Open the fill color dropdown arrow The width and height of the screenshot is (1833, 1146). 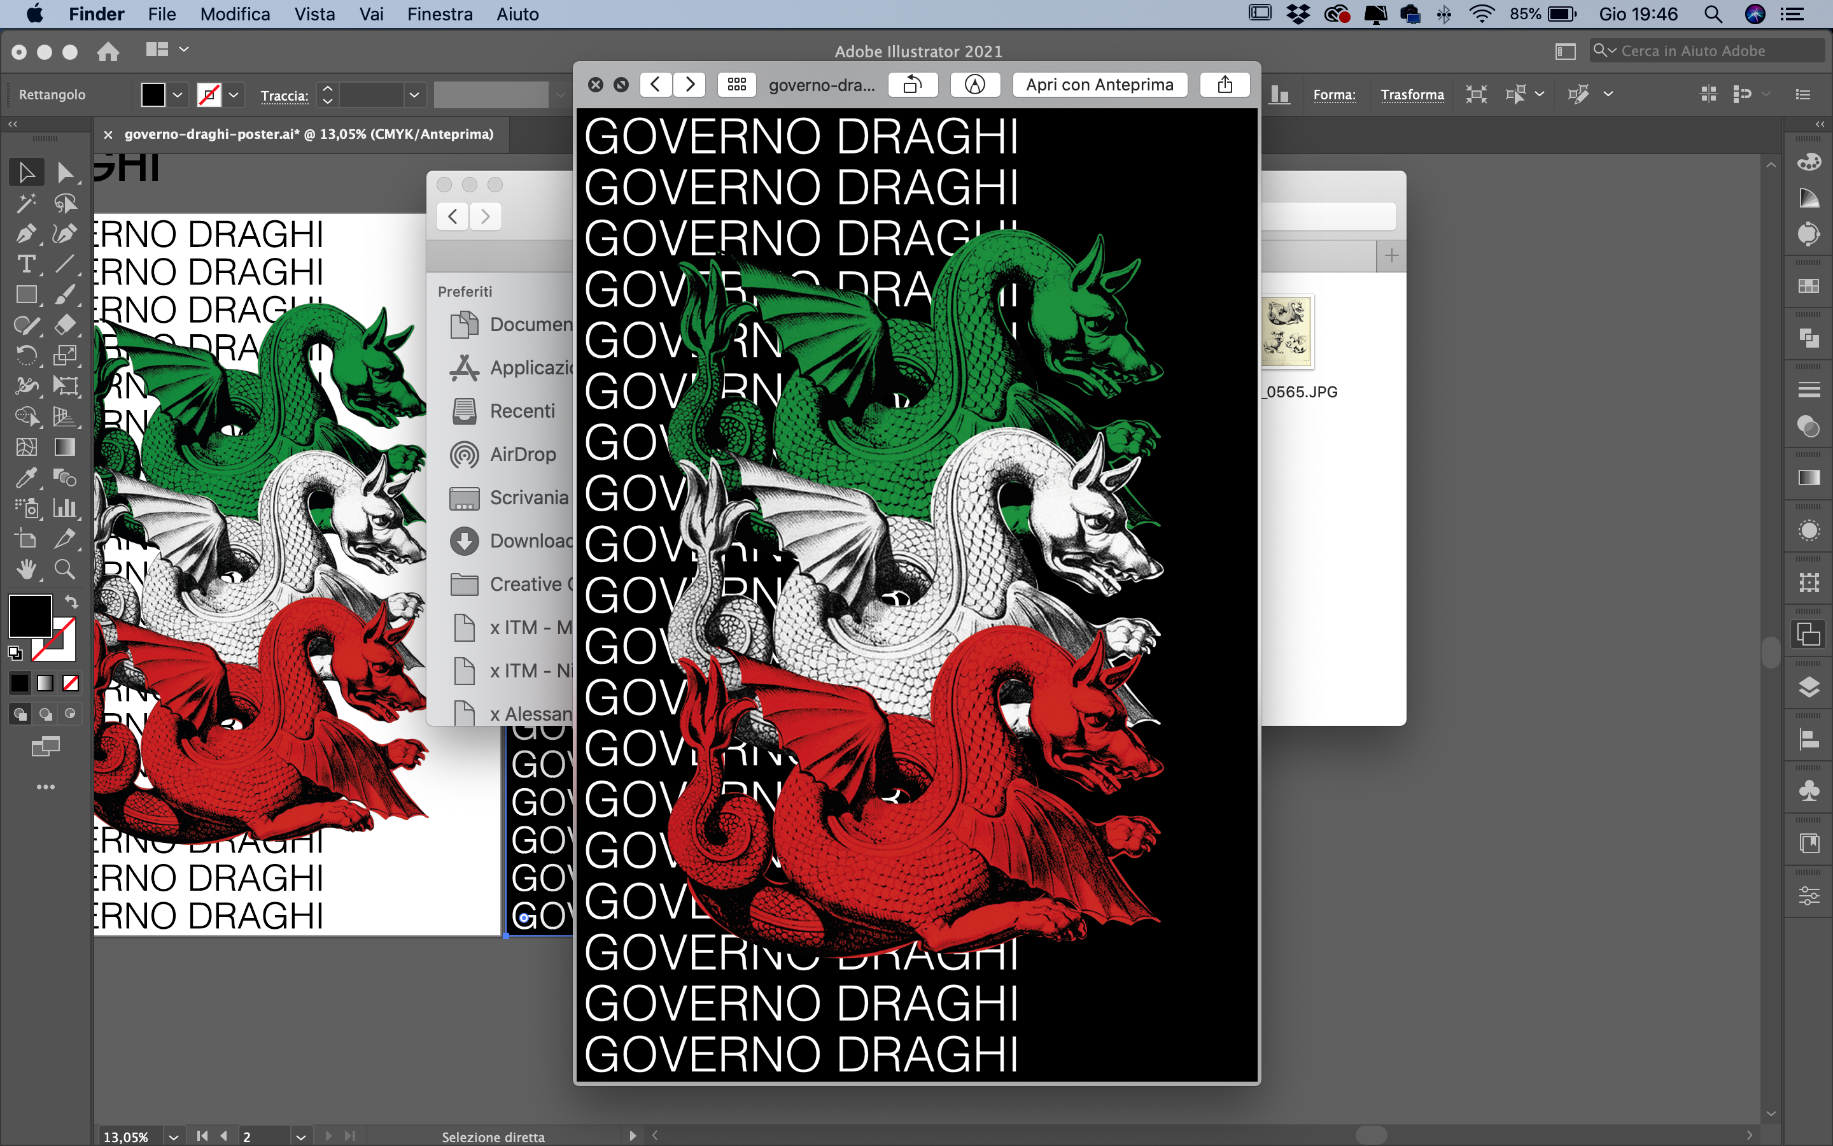177,95
